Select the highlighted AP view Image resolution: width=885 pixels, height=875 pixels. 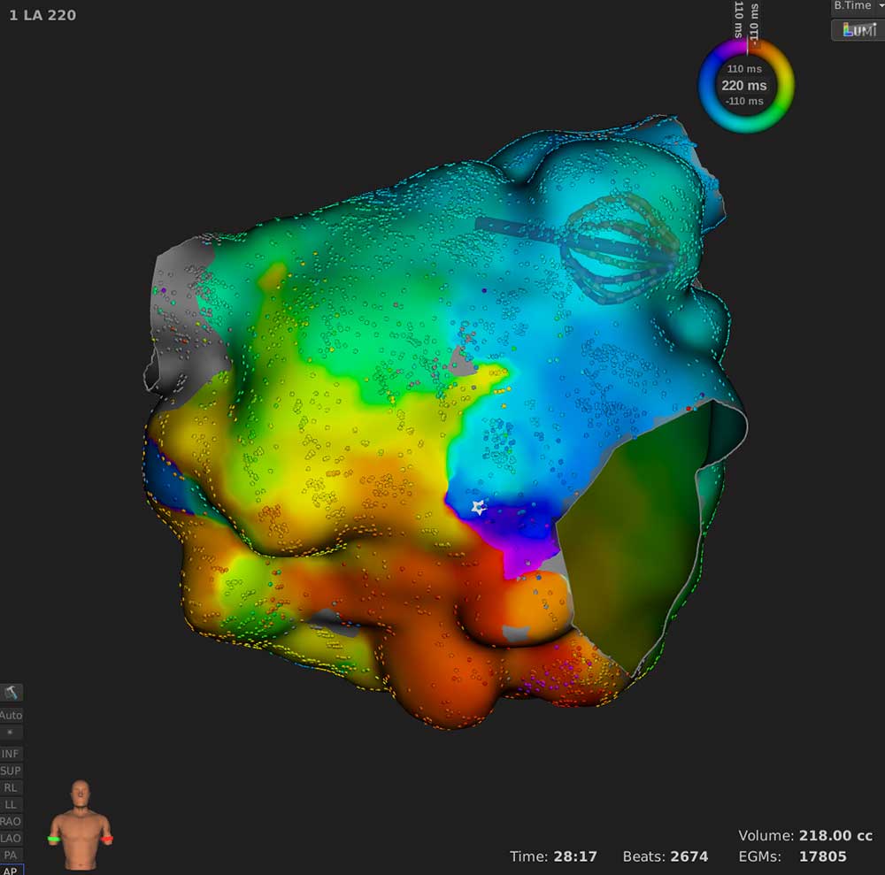(x=11, y=870)
